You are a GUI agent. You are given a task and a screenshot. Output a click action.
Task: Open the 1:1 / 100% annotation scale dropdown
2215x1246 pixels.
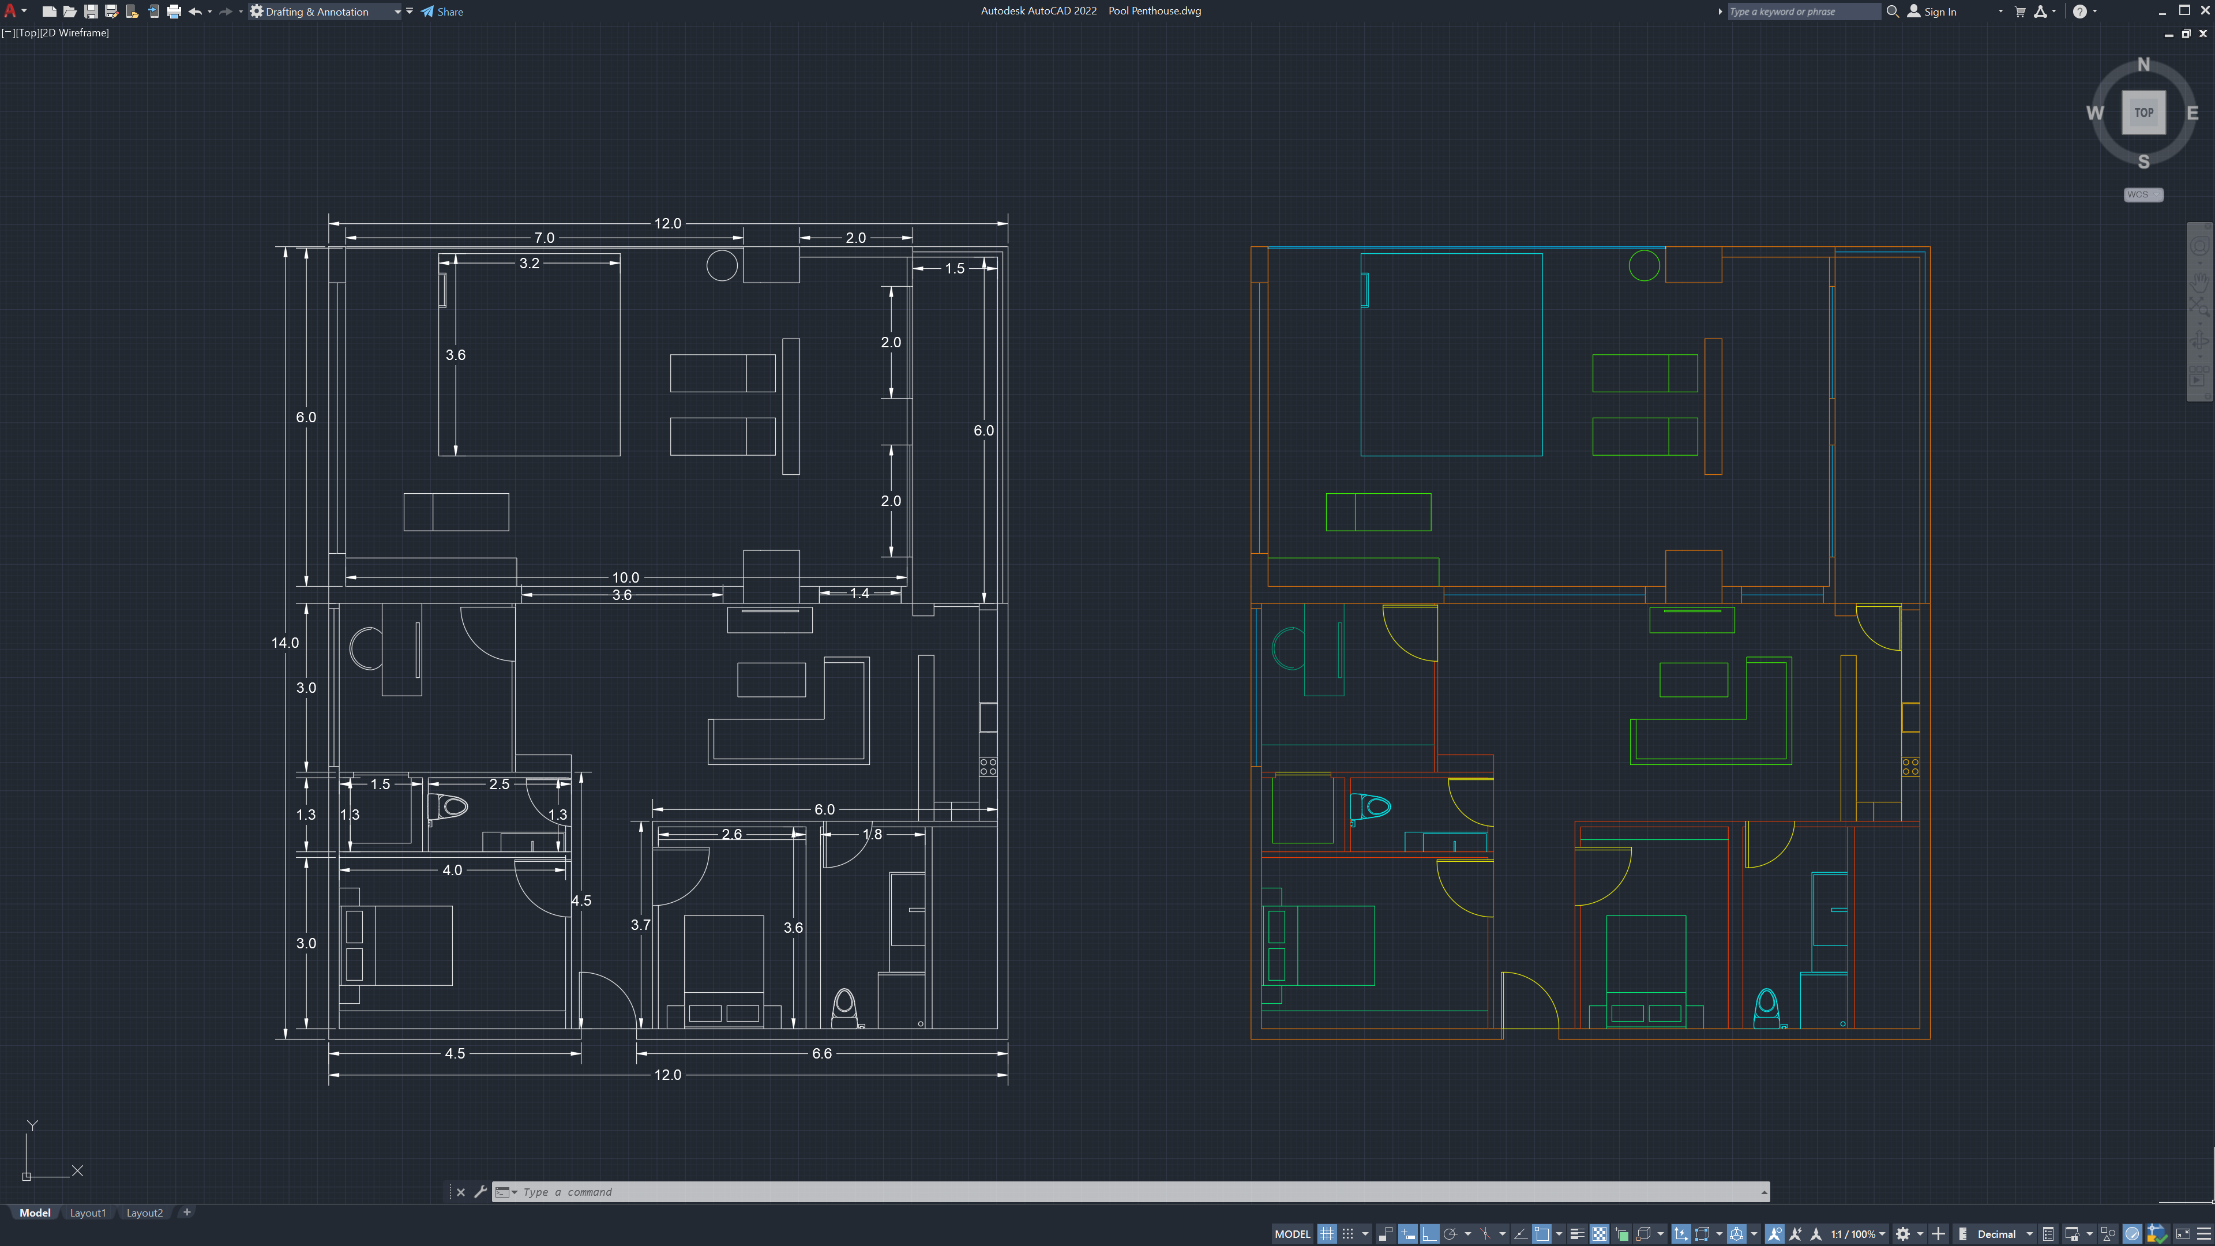(x=1882, y=1234)
